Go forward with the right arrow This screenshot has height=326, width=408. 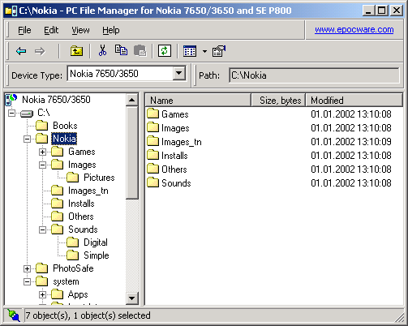[x=40, y=51]
